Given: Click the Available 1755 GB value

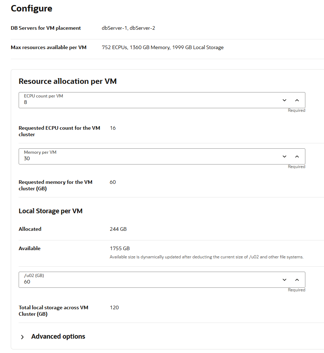Looking at the screenshot, I should 120,248.
